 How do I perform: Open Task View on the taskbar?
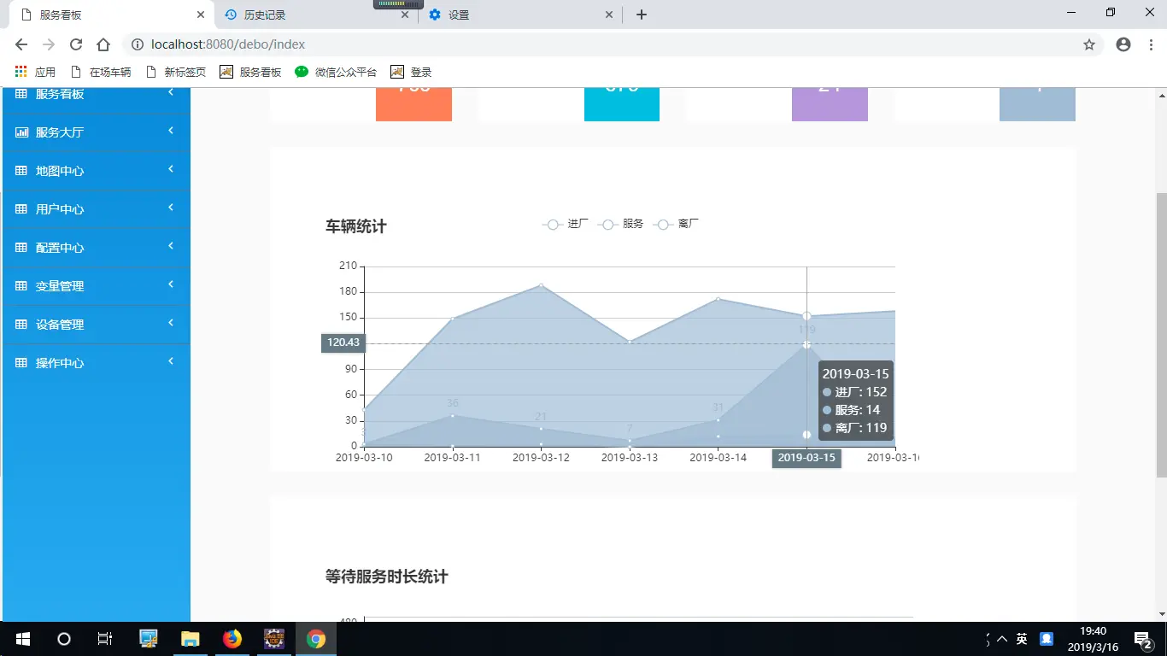[x=104, y=639]
